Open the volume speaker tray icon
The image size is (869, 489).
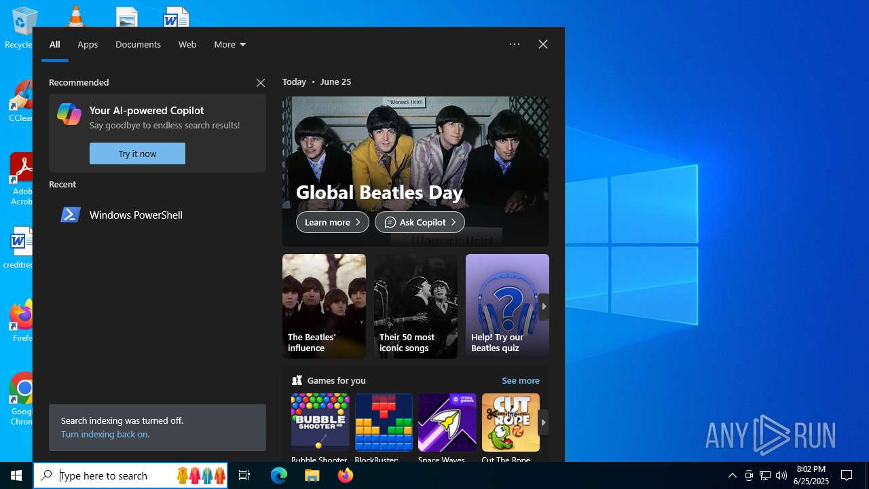(x=781, y=475)
